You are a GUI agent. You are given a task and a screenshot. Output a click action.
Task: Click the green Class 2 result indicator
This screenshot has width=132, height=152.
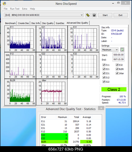coord(114,89)
